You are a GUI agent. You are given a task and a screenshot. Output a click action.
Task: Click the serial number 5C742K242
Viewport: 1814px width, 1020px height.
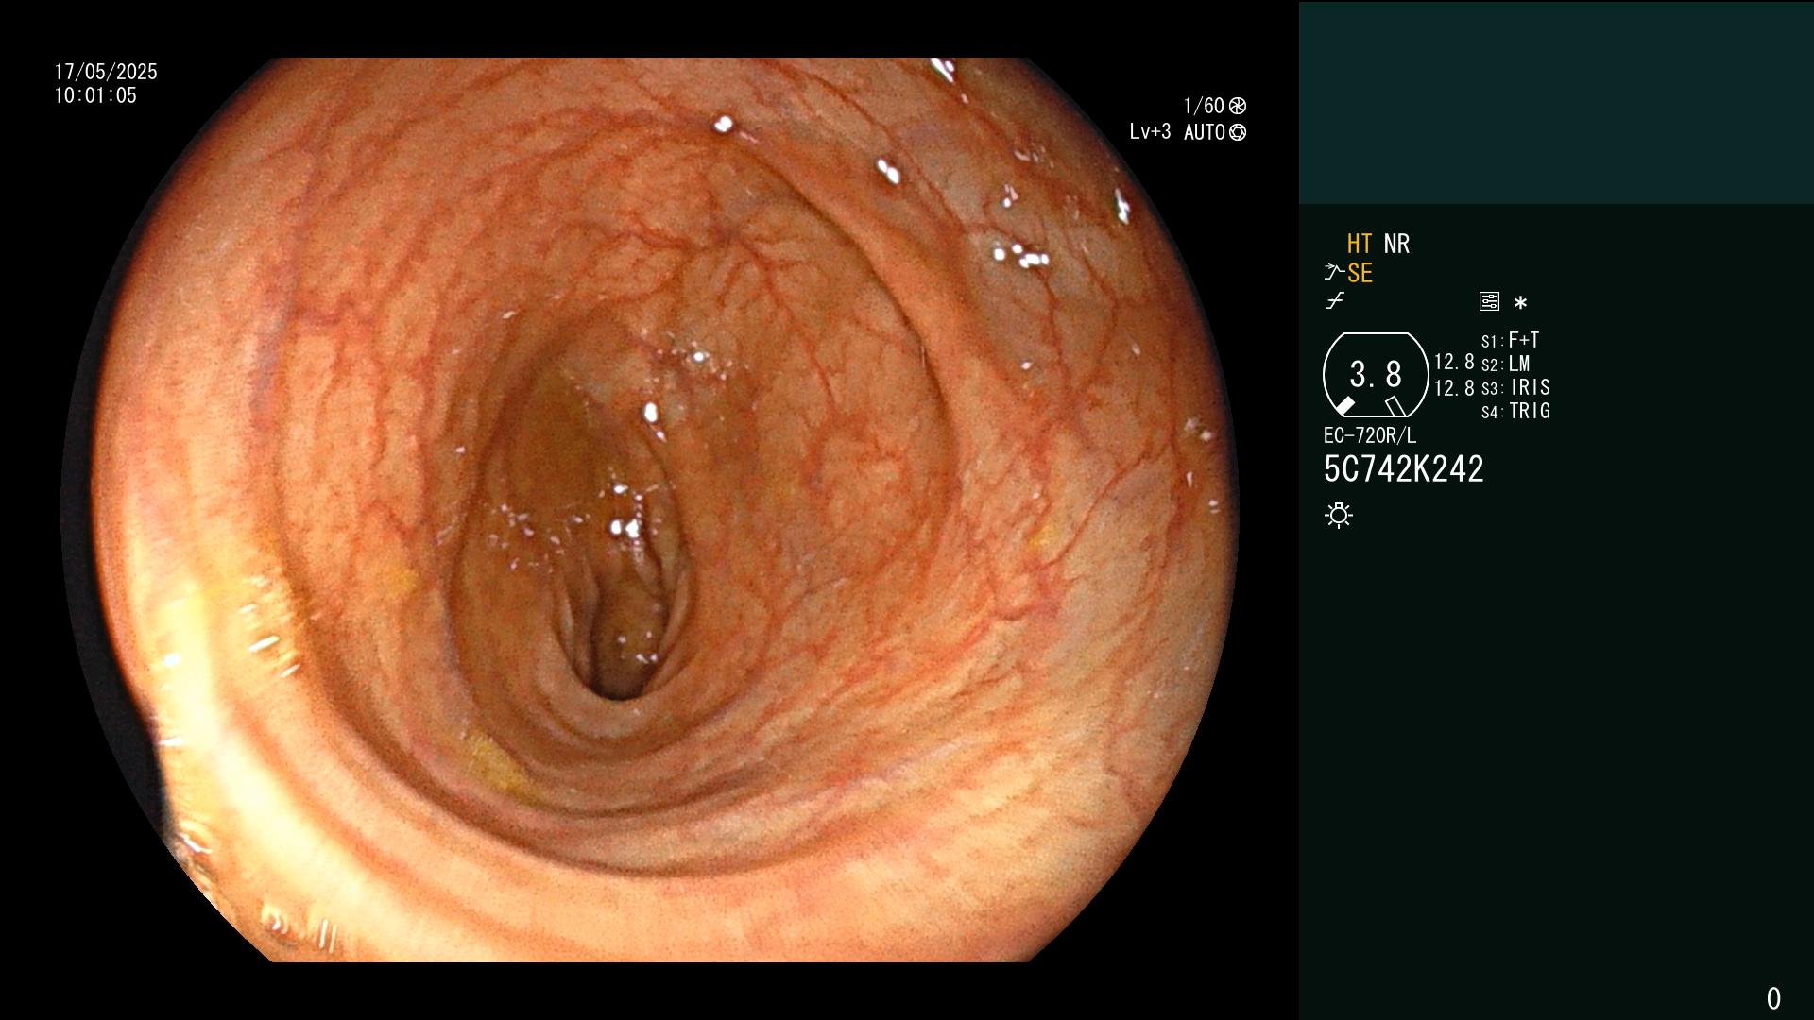click(x=1404, y=468)
